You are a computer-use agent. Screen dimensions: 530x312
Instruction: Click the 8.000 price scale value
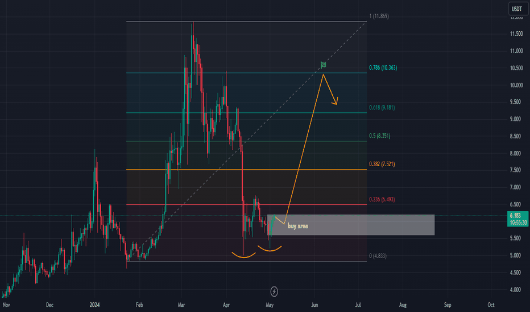[516, 153]
